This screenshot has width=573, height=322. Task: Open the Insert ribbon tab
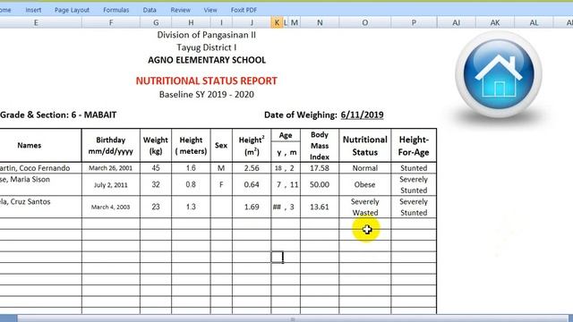pyautogui.click(x=33, y=10)
